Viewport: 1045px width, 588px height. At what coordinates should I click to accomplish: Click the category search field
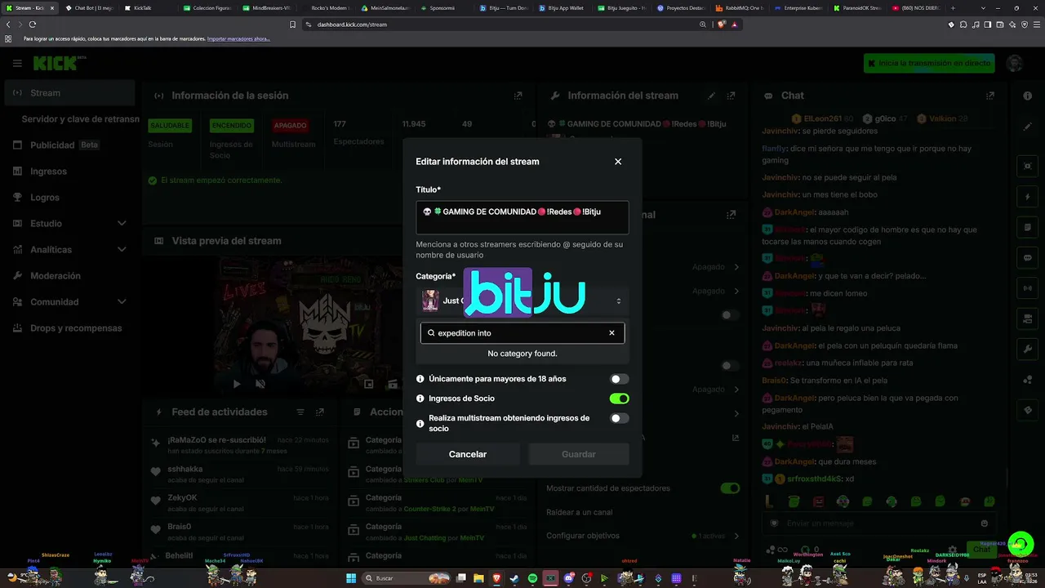point(522,333)
